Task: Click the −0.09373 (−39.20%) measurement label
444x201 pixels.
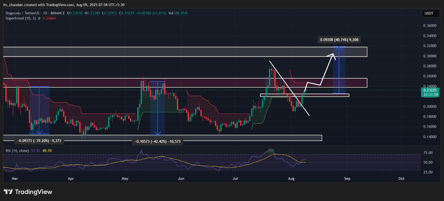Action: click(39, 140)
